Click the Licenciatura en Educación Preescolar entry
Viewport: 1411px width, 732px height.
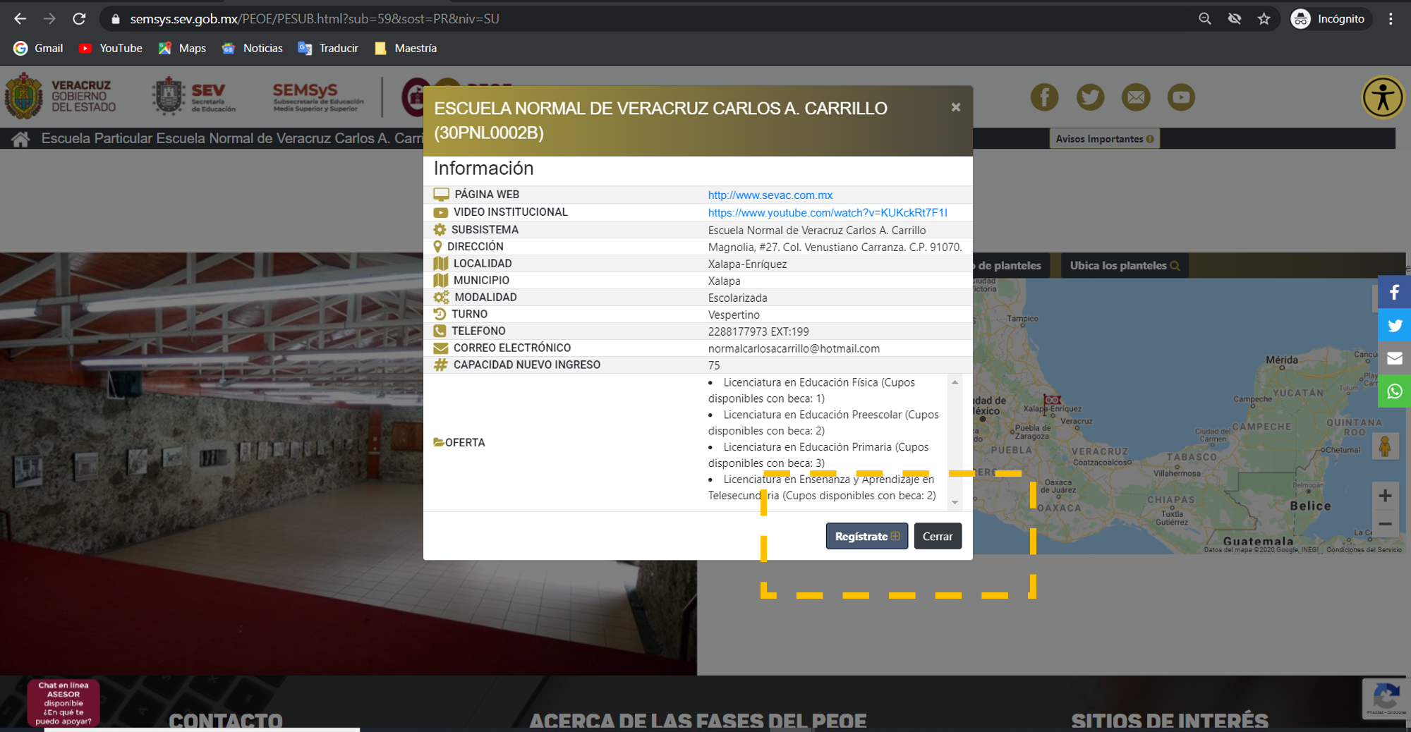823,422
